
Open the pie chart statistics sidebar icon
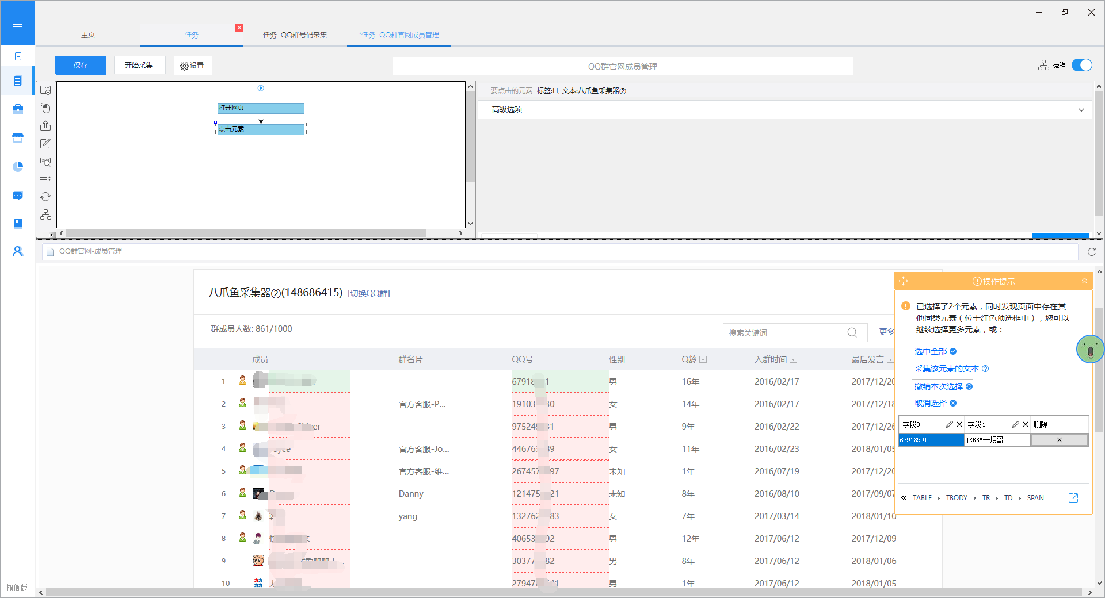(18, 167)
